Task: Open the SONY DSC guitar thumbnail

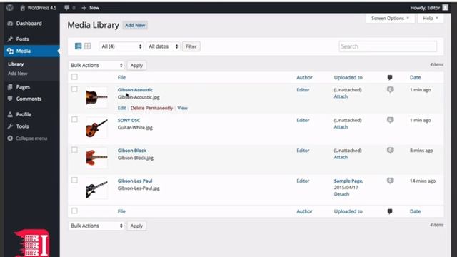Action: pos(97,128)
